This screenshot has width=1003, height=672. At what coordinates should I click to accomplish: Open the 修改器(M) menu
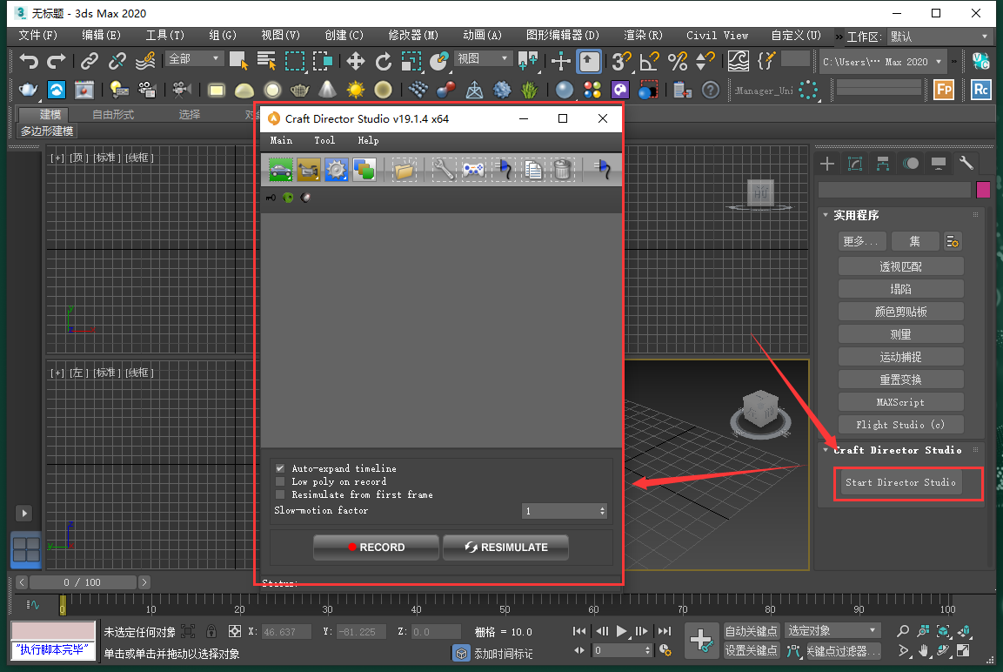coord(413,35)
